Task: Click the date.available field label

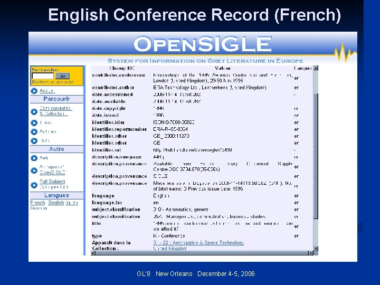Action: [x=109, y=101]
